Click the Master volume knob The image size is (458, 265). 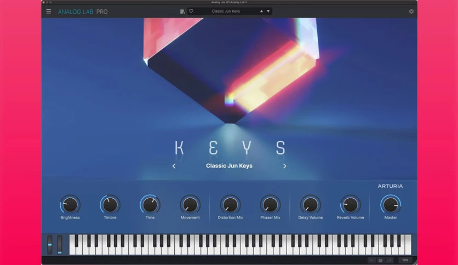(391, 204)
